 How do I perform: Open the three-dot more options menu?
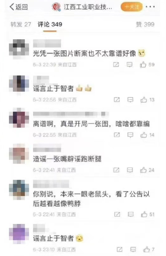point(150,7)
